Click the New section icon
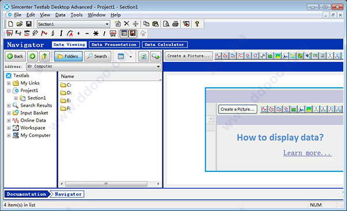The width and height of the screenshot is (347, 211). click(x=117, y=24)
